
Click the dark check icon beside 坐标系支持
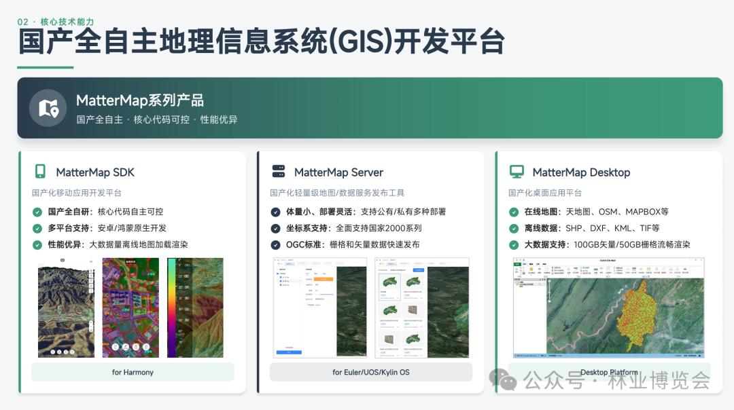[x=276, y=229]
